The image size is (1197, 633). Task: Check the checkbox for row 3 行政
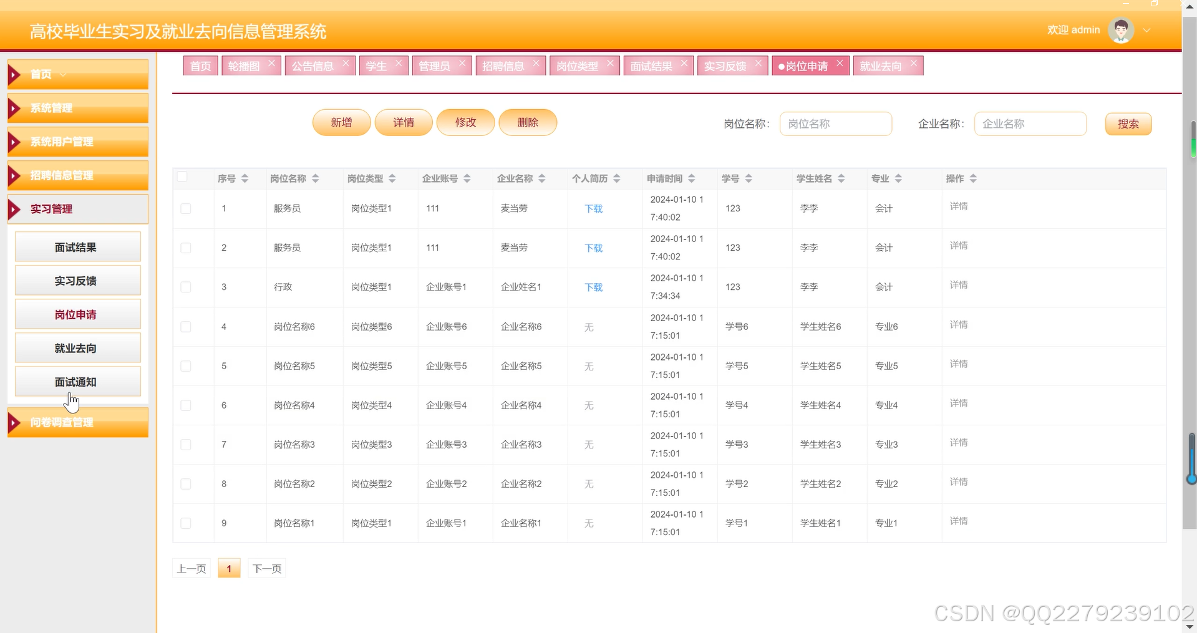pos(185,288)
